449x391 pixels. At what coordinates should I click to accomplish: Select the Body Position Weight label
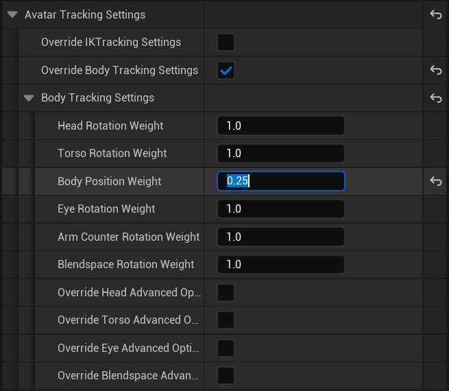110,181
